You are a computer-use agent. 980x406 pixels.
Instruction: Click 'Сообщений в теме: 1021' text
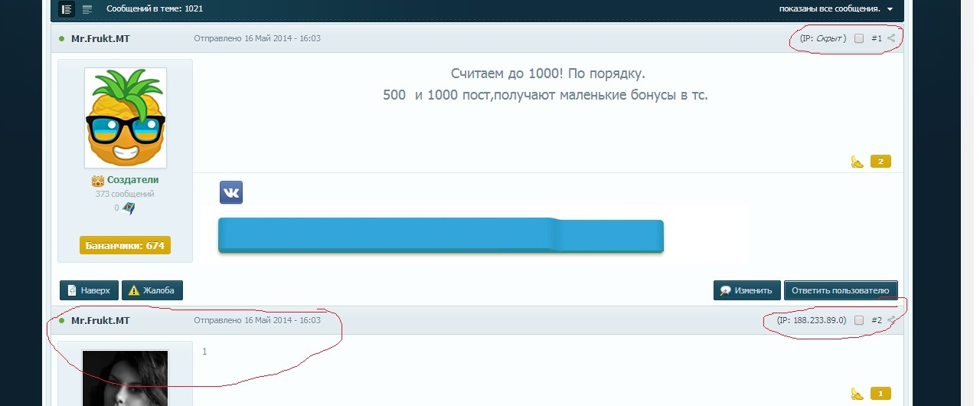pyautogui.click(x=155, y=9)
